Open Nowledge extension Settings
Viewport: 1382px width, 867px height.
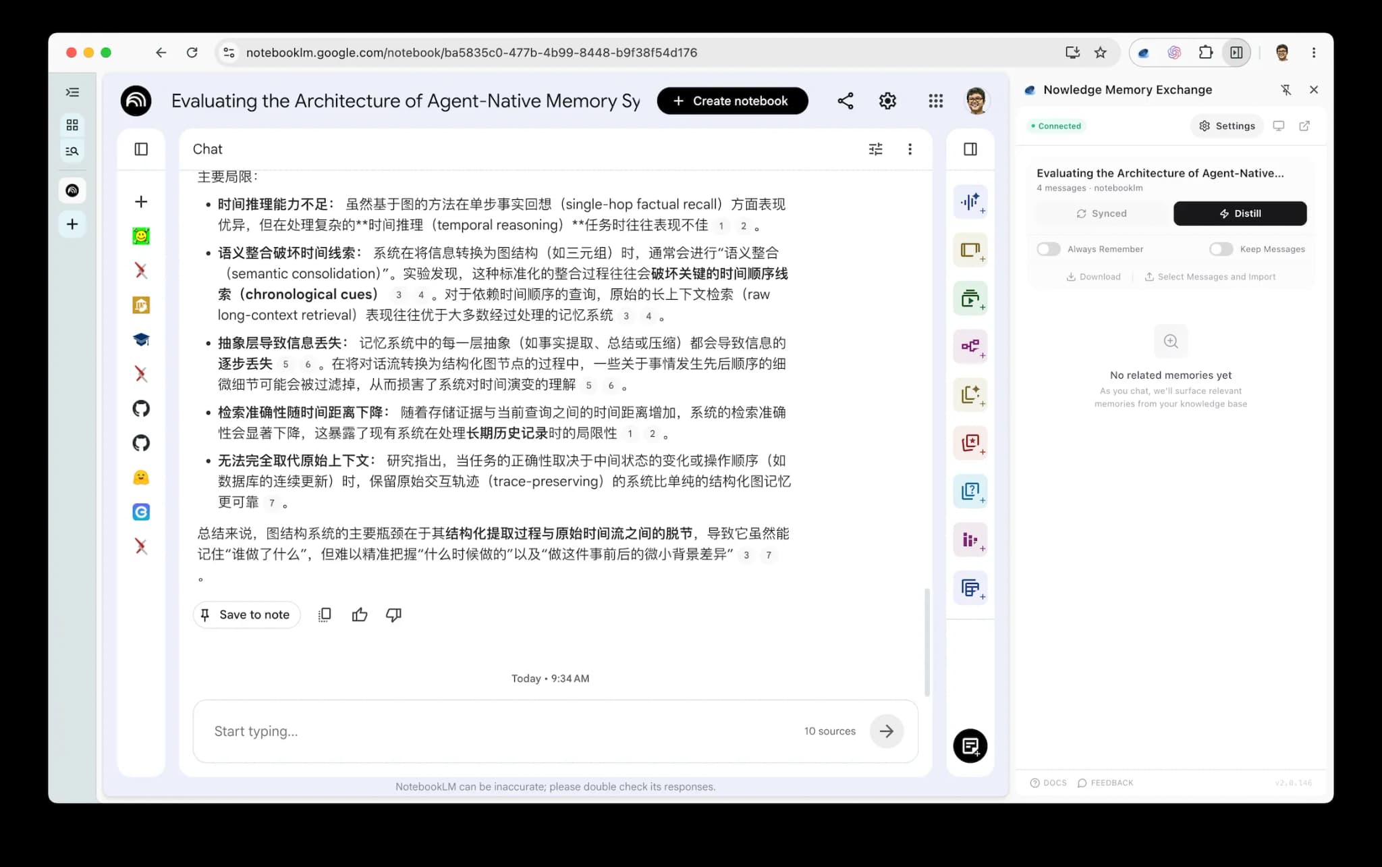point(1227,126)
